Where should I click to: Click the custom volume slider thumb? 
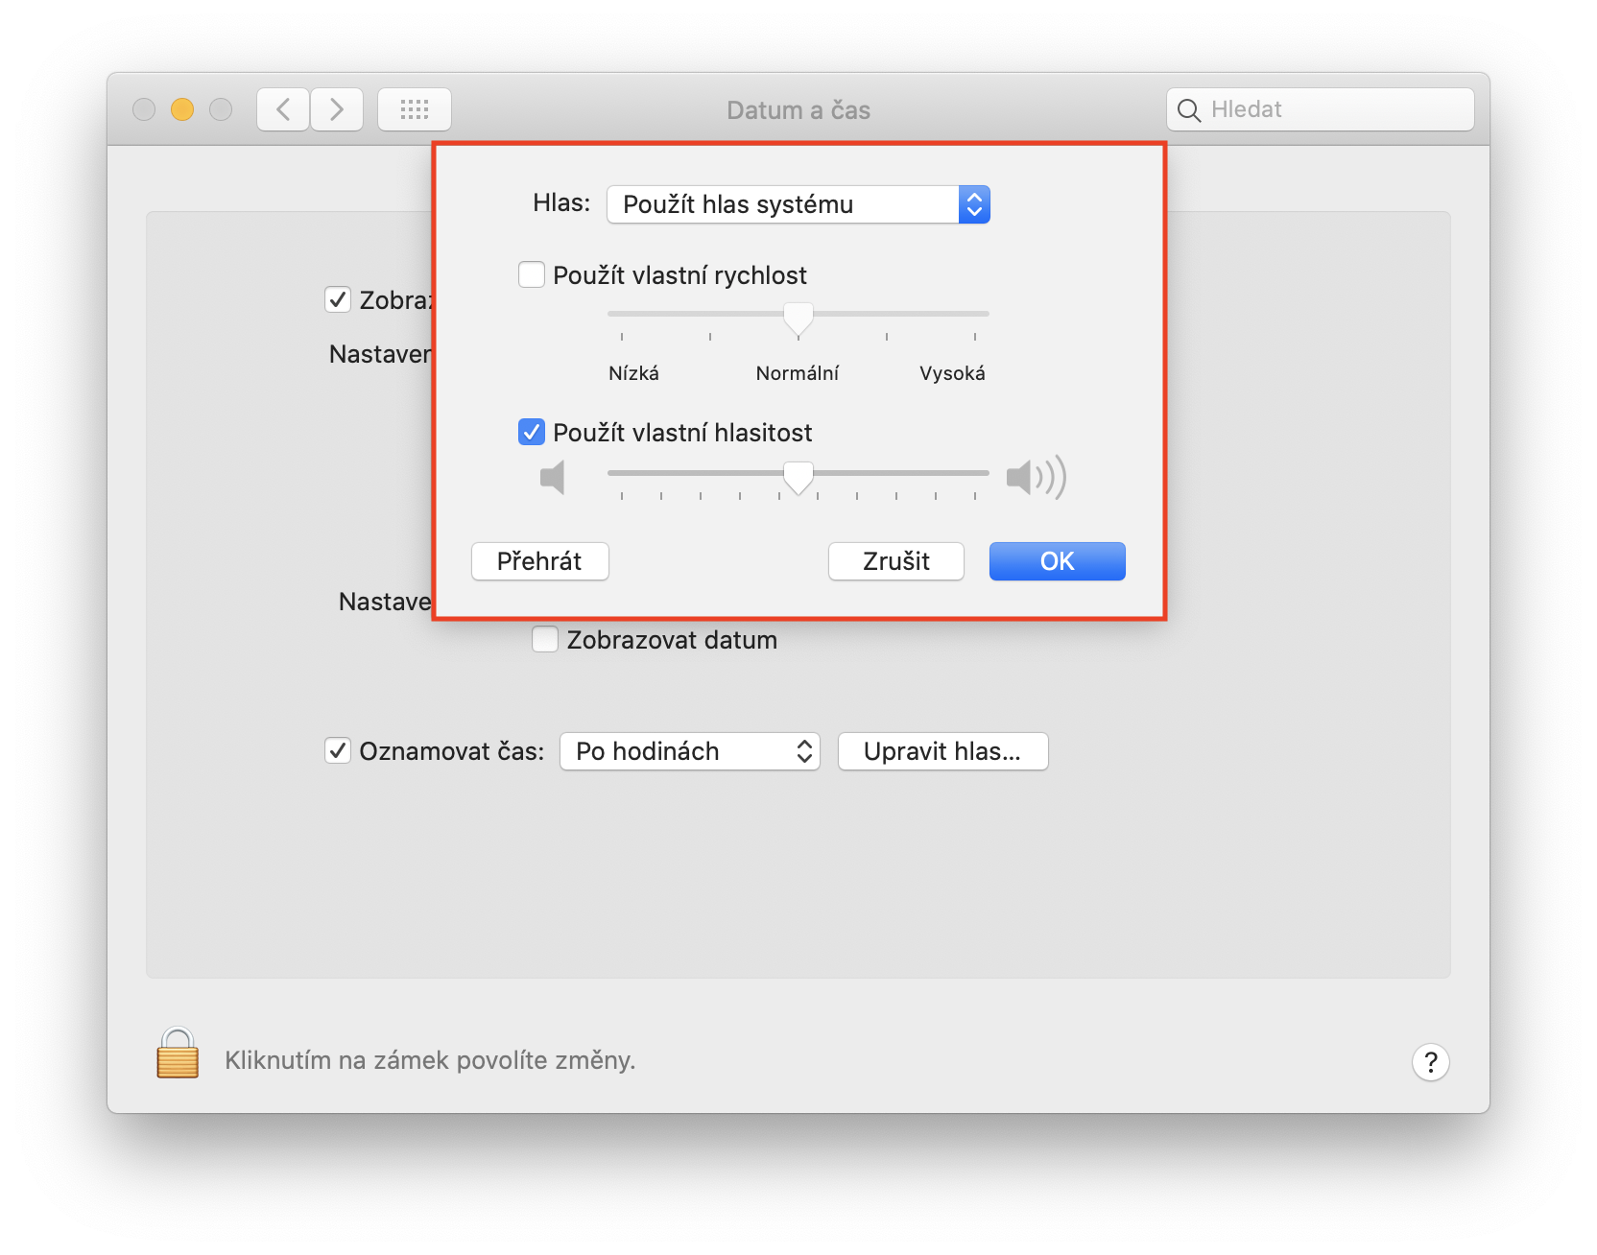point(798,477)
